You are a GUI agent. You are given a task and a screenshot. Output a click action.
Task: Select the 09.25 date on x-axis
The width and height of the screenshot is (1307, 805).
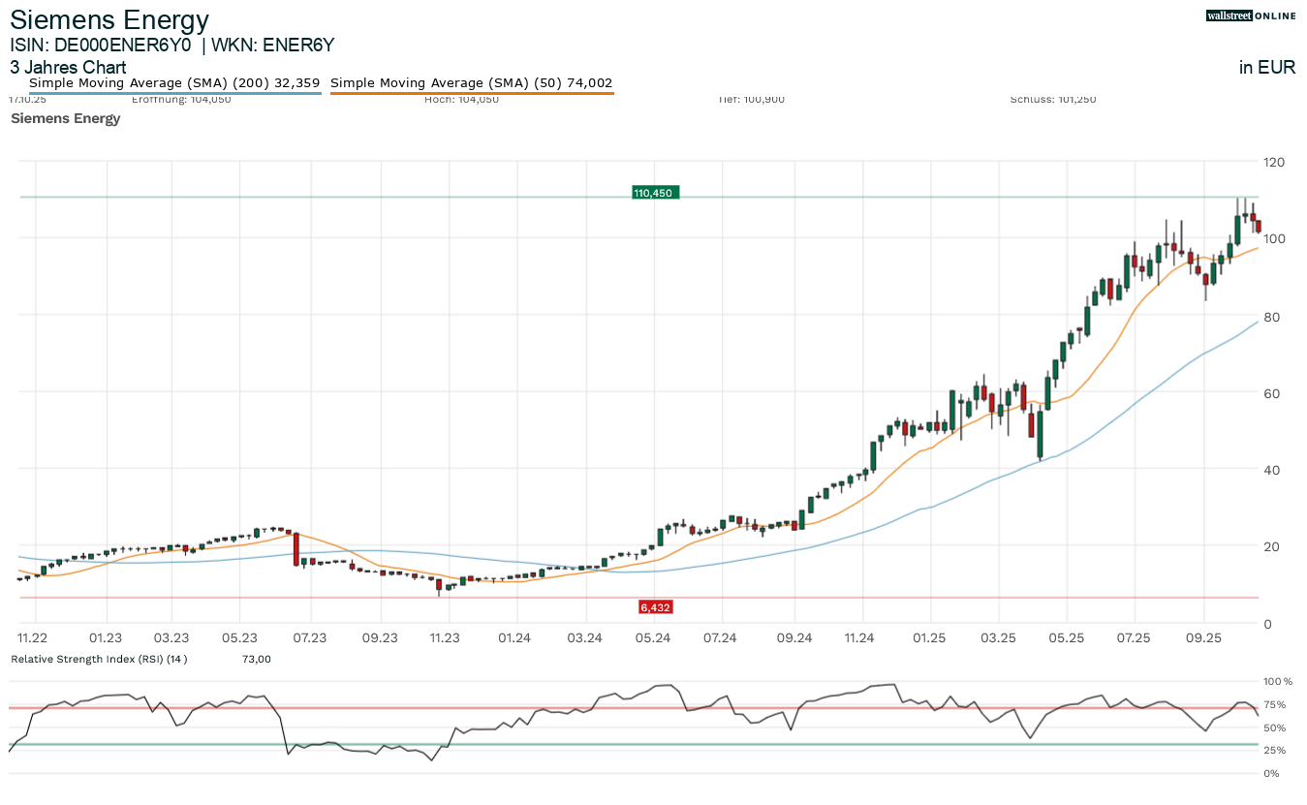tap(1201, 637)
